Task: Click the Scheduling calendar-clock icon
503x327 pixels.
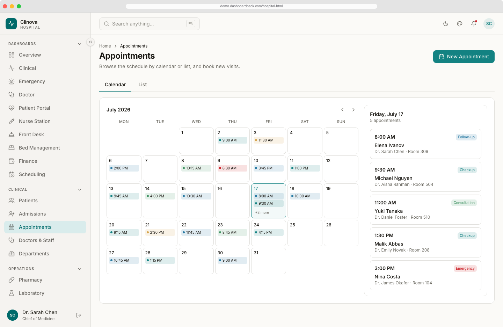Action: pos(12,174)
